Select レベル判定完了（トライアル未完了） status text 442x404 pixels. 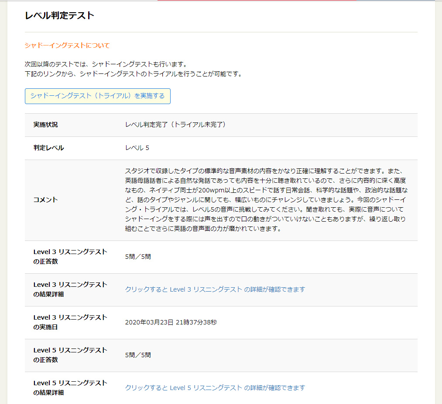point(175,125)
